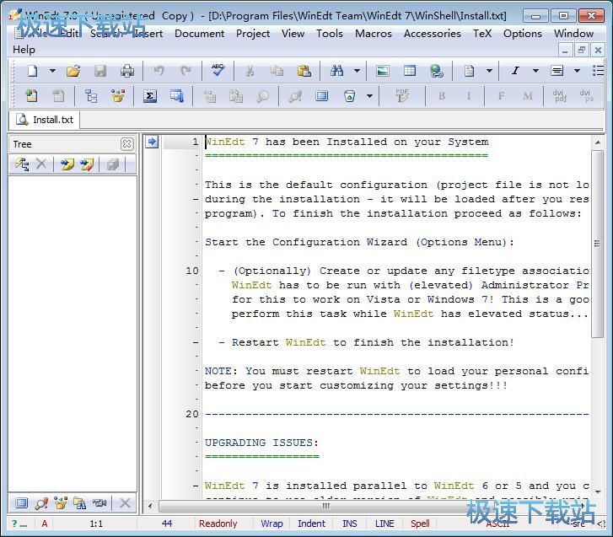The image size is (613, 537).
Task: Click the Erase output files bin icon
Action: pos(349,96)
